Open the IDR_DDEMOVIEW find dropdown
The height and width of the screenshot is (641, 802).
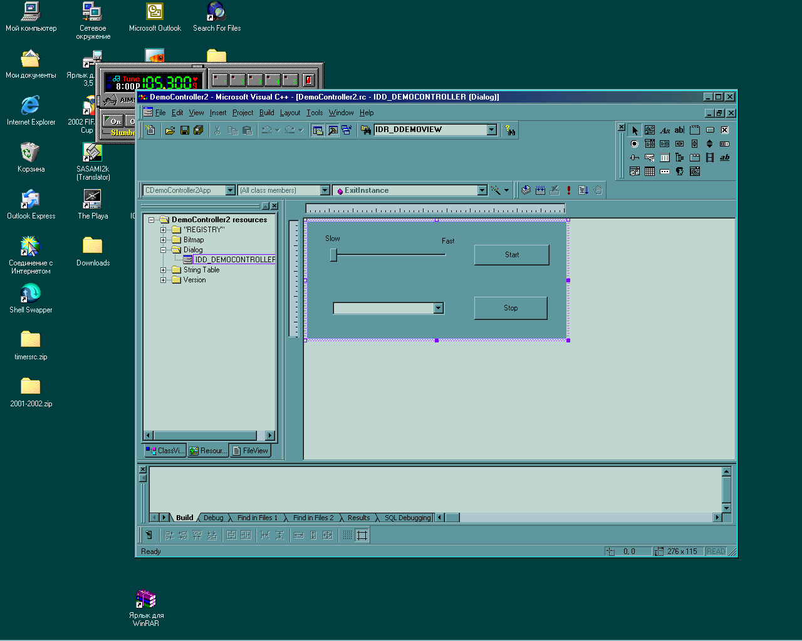click(492, 130)
